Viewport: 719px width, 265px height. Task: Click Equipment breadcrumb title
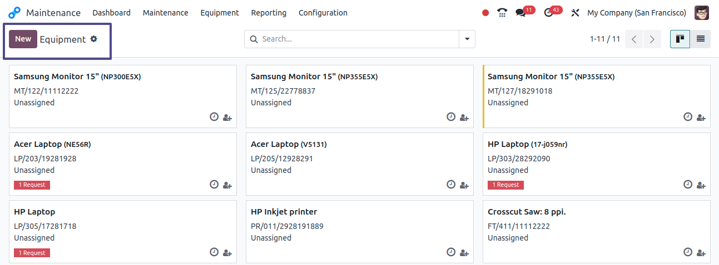63,39
